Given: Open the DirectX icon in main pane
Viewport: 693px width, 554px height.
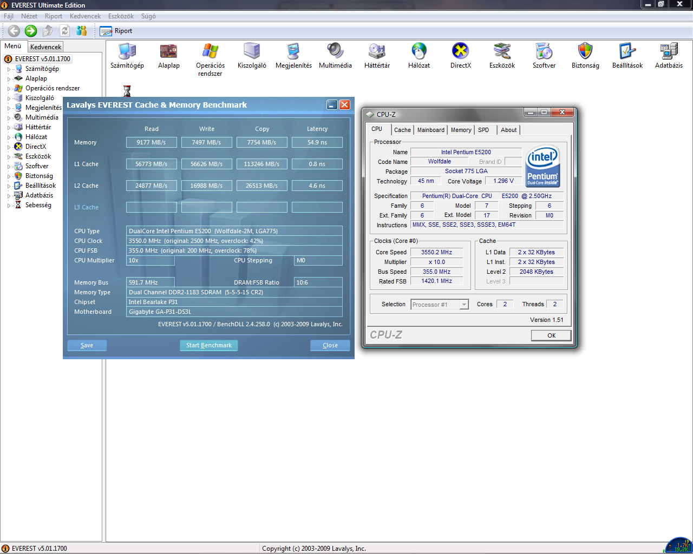Looking at the screenshot, I should [461, 56].
